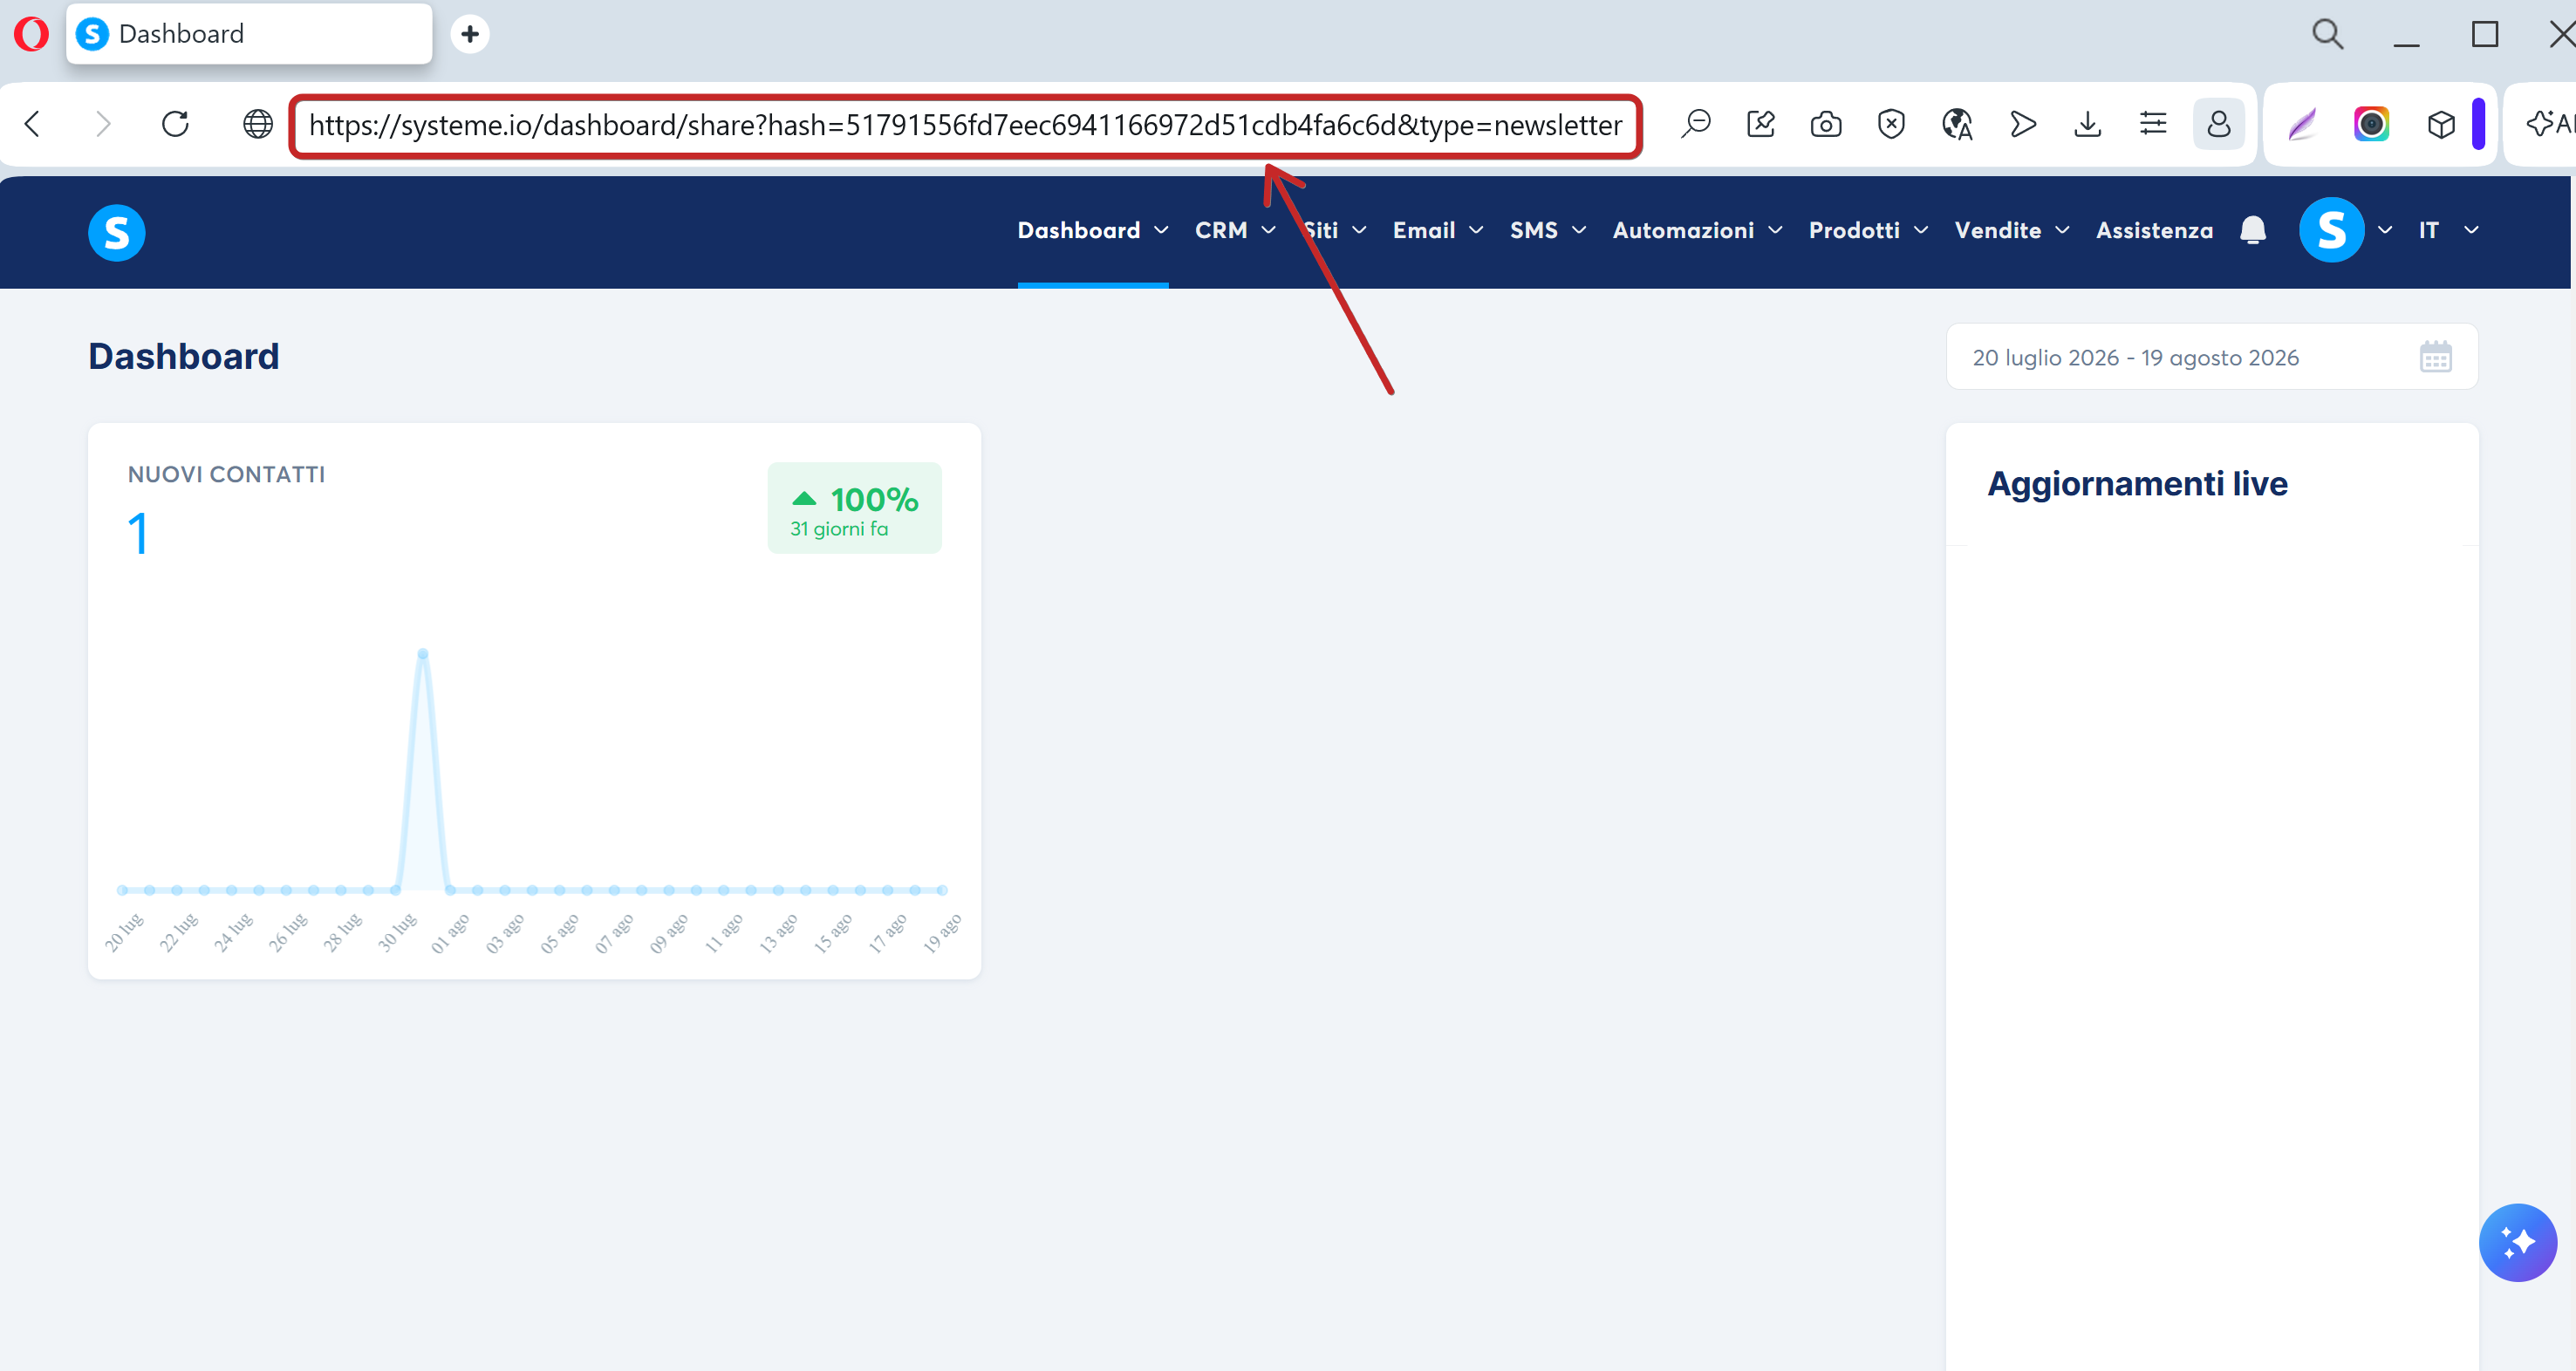The image size is (2576, 1371).
Task: Click the Dashboard page heading
Action: click(184, 357)
